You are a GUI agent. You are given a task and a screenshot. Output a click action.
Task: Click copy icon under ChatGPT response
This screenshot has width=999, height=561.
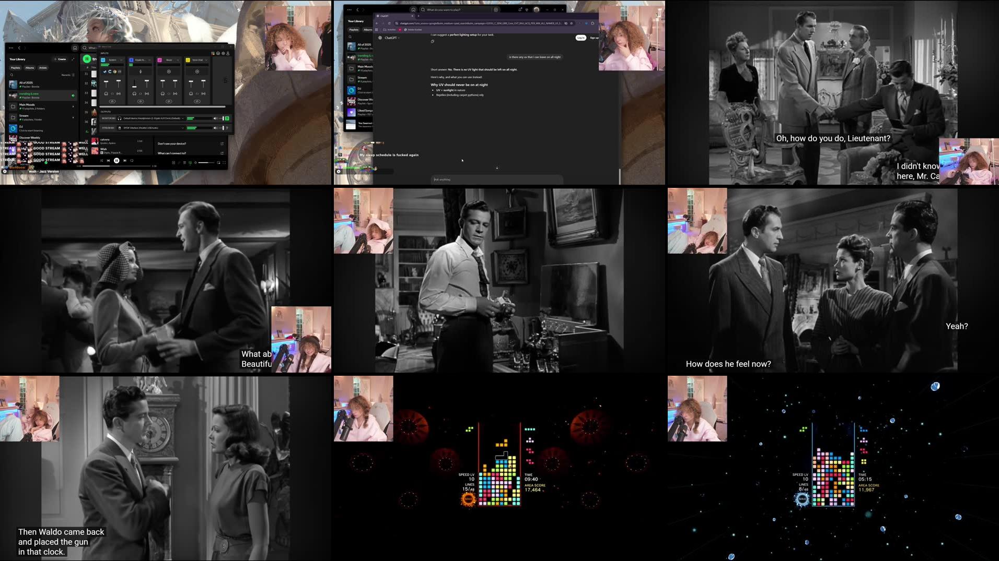point(432,42)
